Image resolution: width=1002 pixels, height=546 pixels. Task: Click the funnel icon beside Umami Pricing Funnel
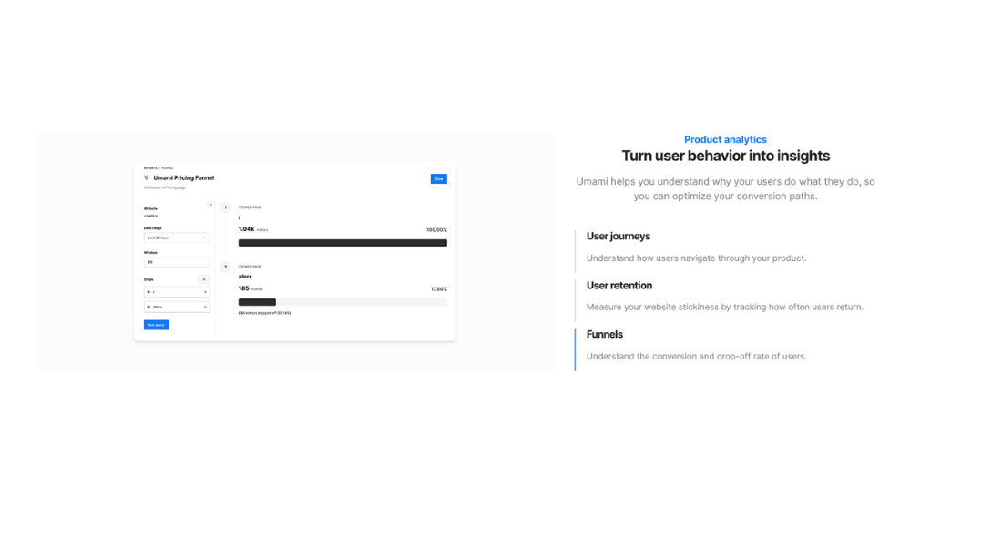146,178
